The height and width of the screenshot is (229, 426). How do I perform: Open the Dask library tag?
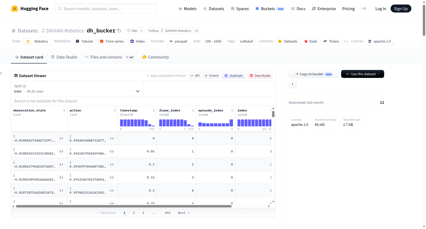pyautogui.click(x=310, y=41)
